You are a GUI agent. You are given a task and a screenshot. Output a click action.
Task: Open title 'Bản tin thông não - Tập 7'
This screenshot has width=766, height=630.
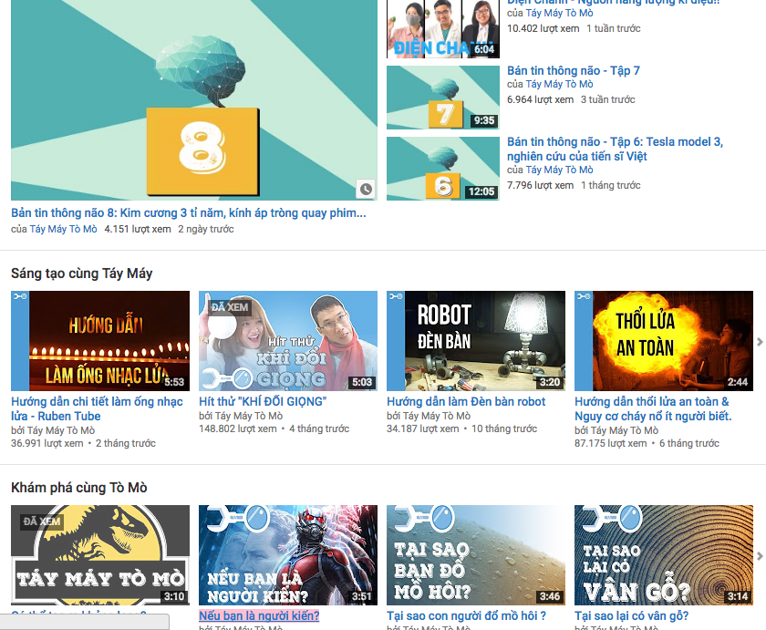point(573,71)
